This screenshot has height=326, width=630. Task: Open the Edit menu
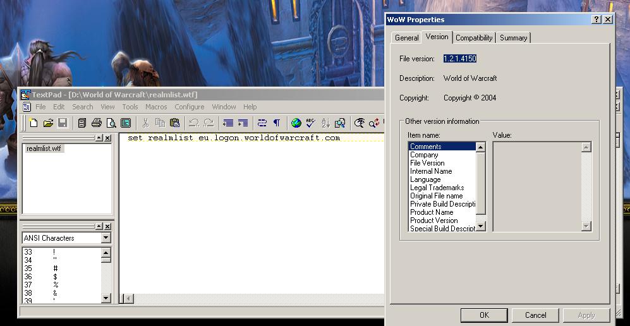(59, 107)
